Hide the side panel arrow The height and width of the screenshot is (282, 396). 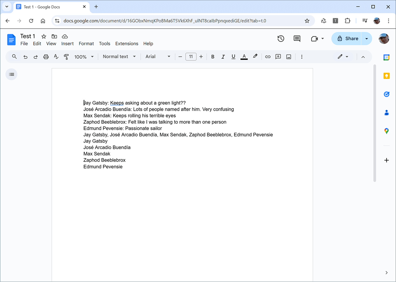(386, 273)
